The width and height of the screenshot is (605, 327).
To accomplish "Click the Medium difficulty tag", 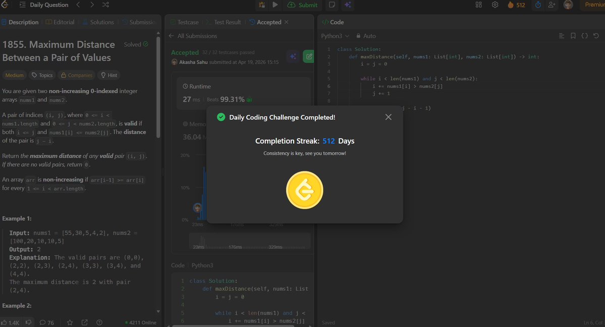I will 14,75.
